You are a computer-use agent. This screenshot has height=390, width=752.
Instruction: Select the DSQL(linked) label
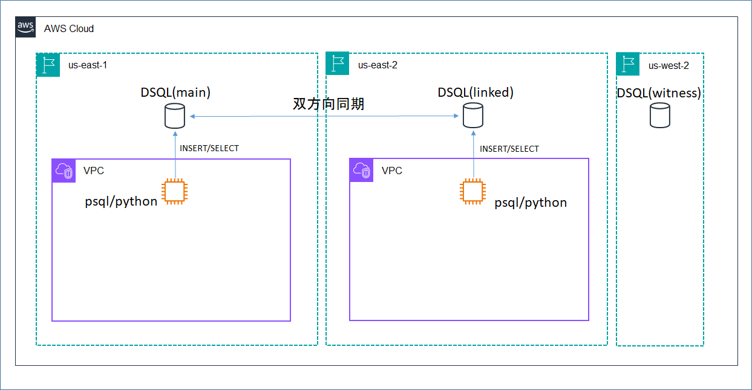[x=476, y=93]
